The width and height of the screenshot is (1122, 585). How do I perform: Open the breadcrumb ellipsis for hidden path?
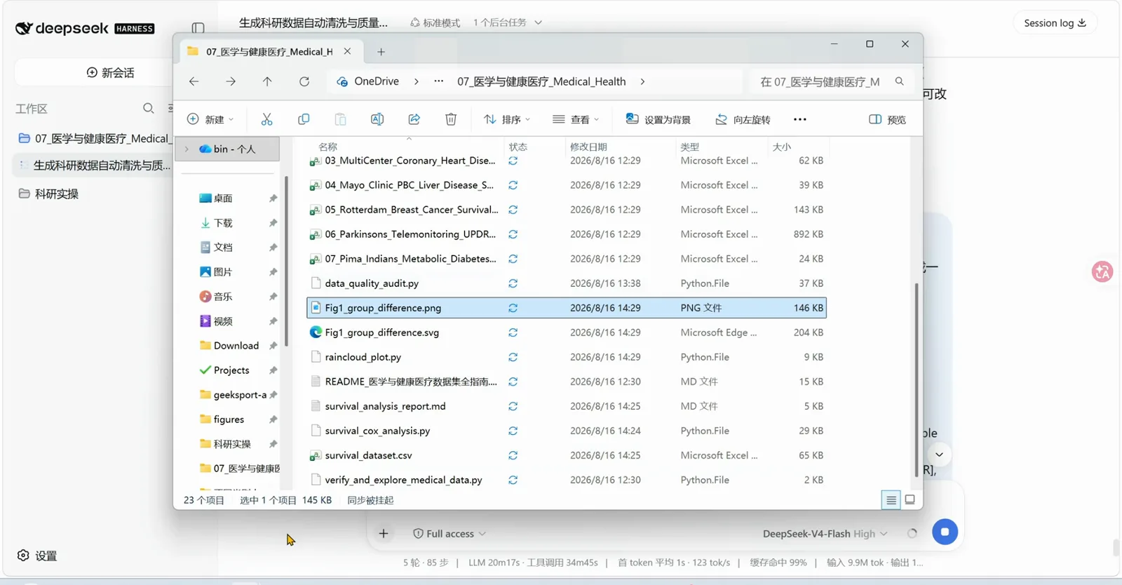(x=439, y=81)
